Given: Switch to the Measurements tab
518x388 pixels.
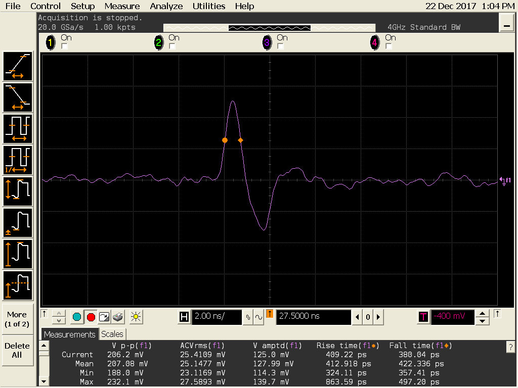Looking at the screenshot, I should pos(69,334).
